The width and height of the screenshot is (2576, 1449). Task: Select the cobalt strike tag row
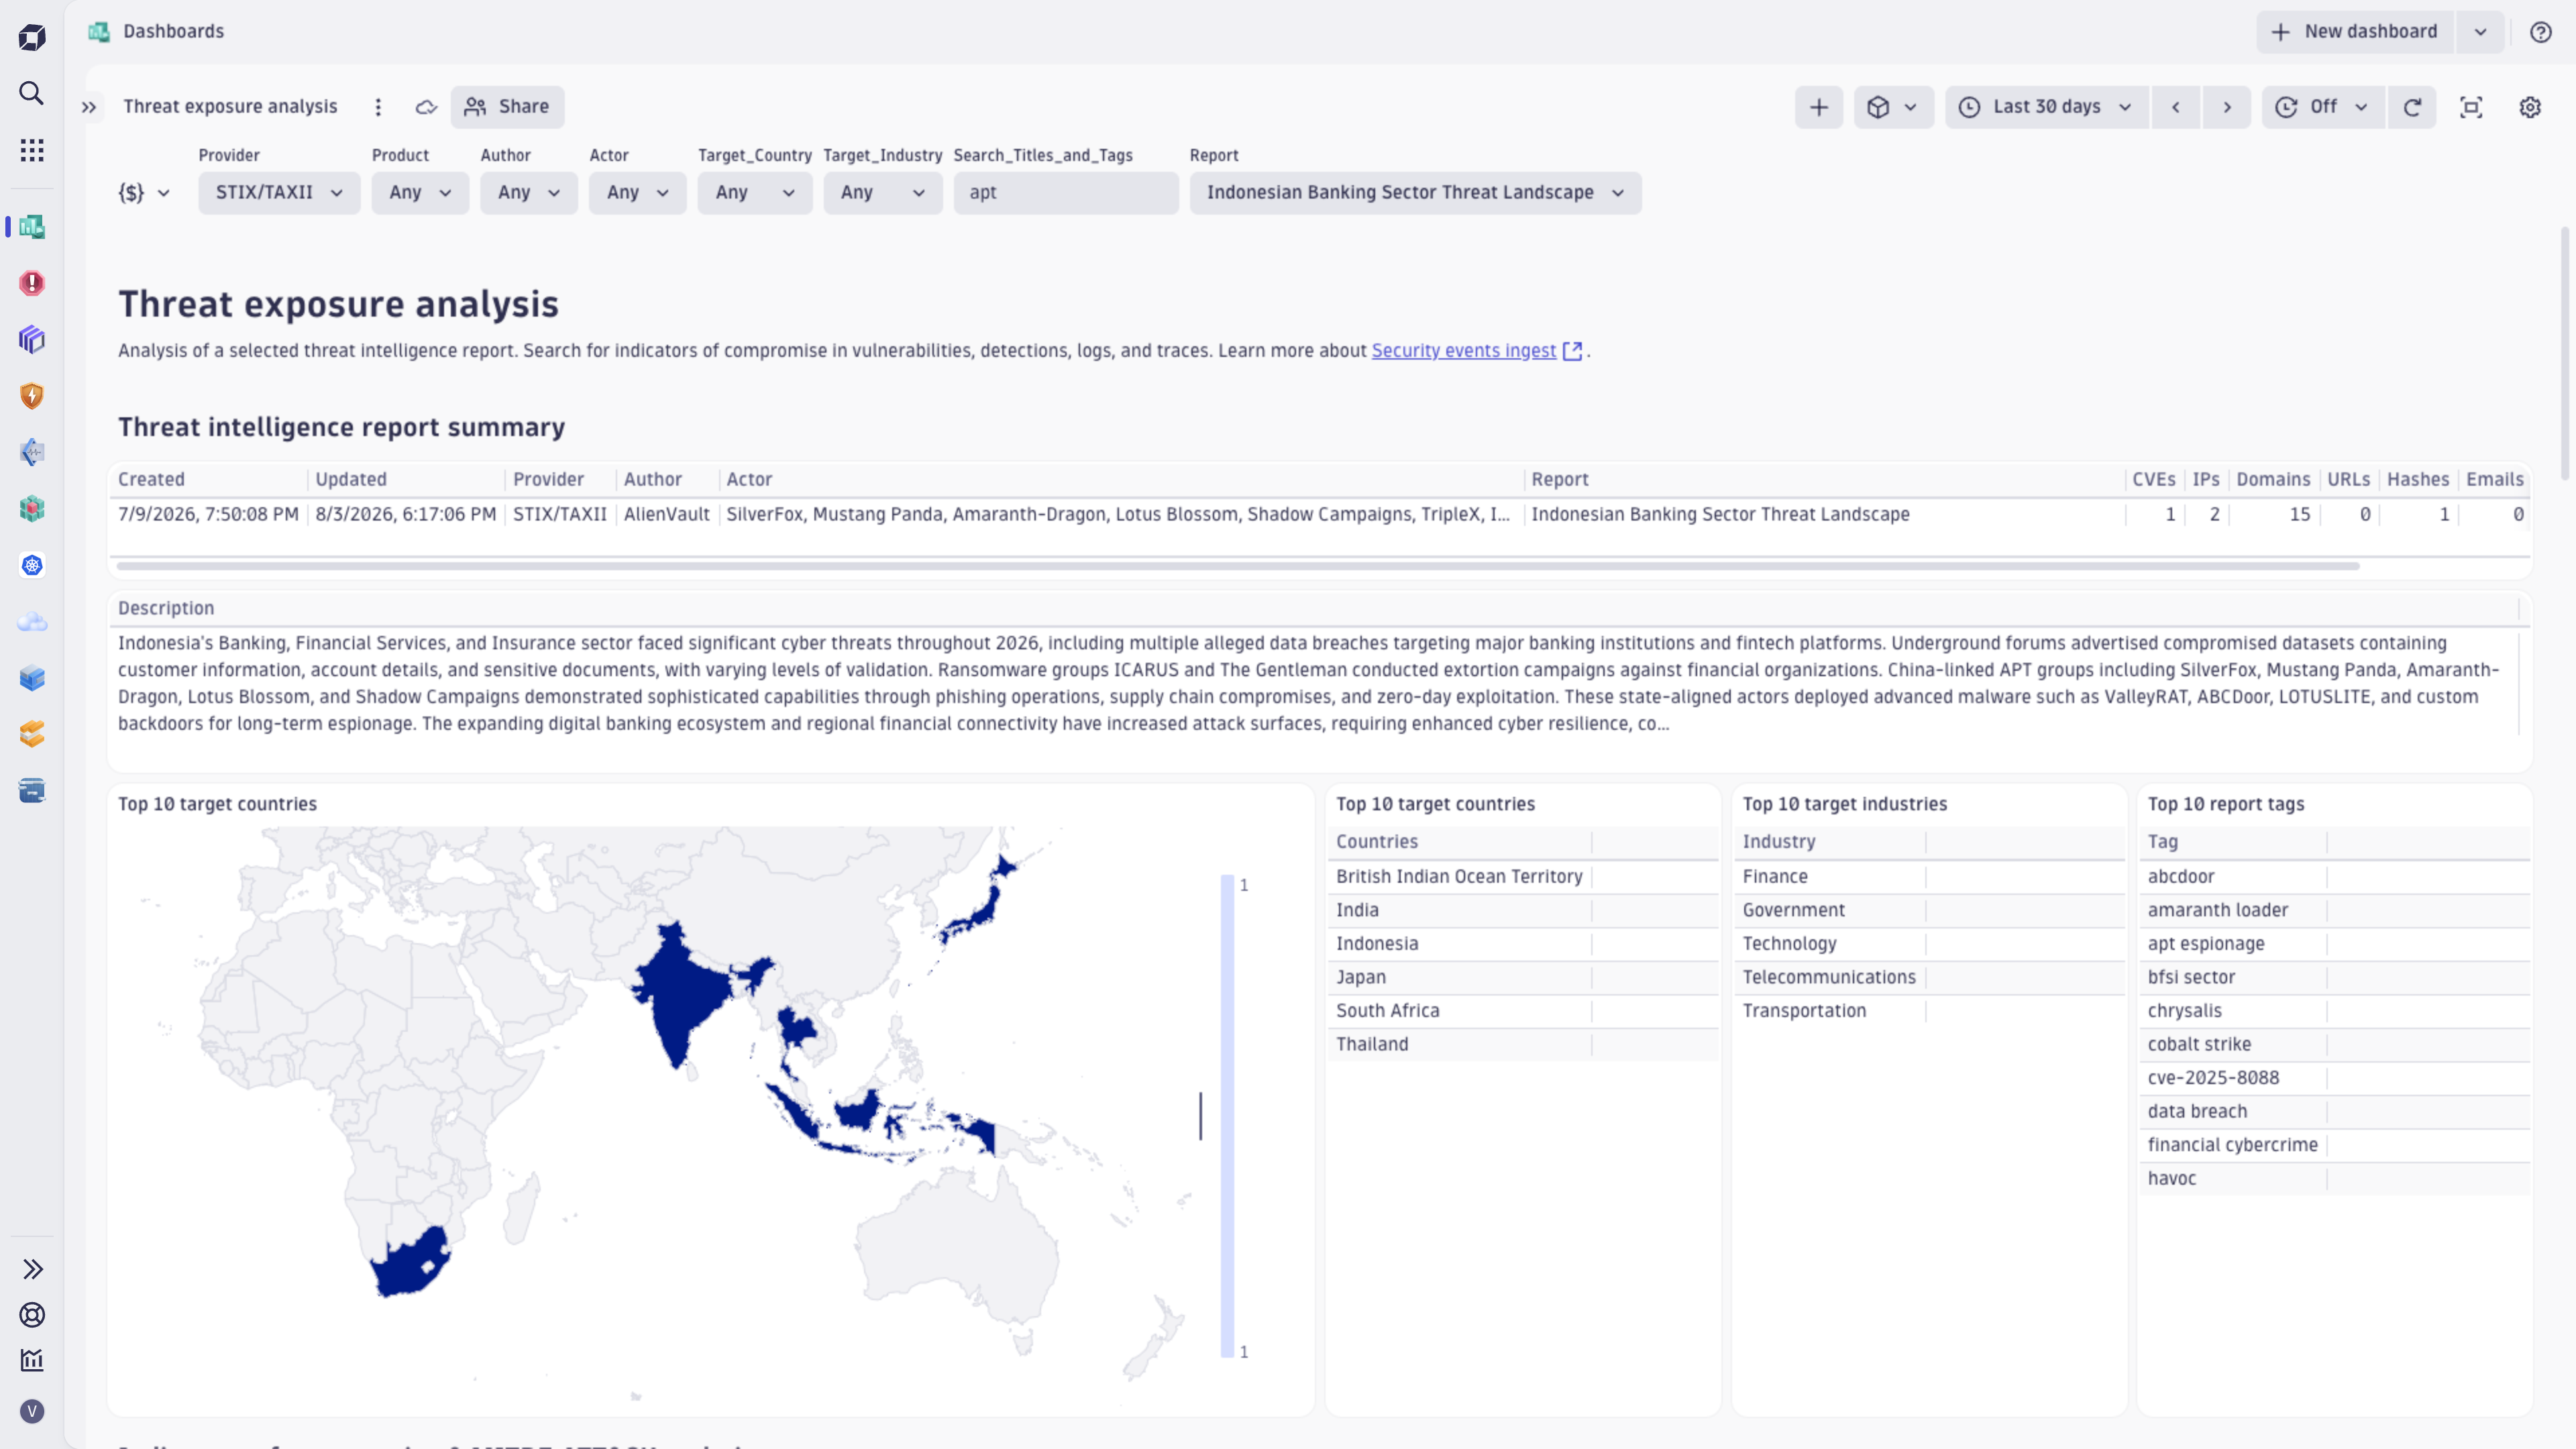(x=2334, y=1045)
